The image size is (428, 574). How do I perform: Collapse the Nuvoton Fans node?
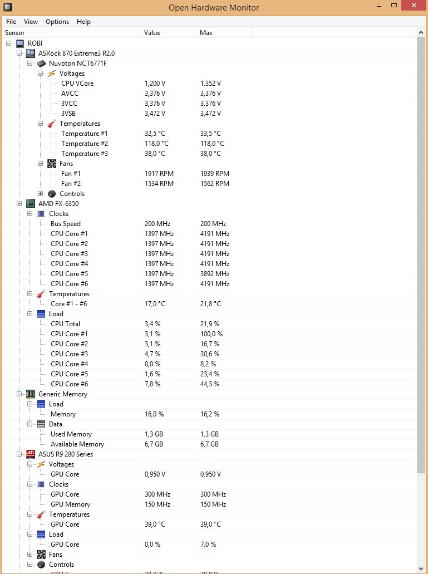tap(41, 164)
